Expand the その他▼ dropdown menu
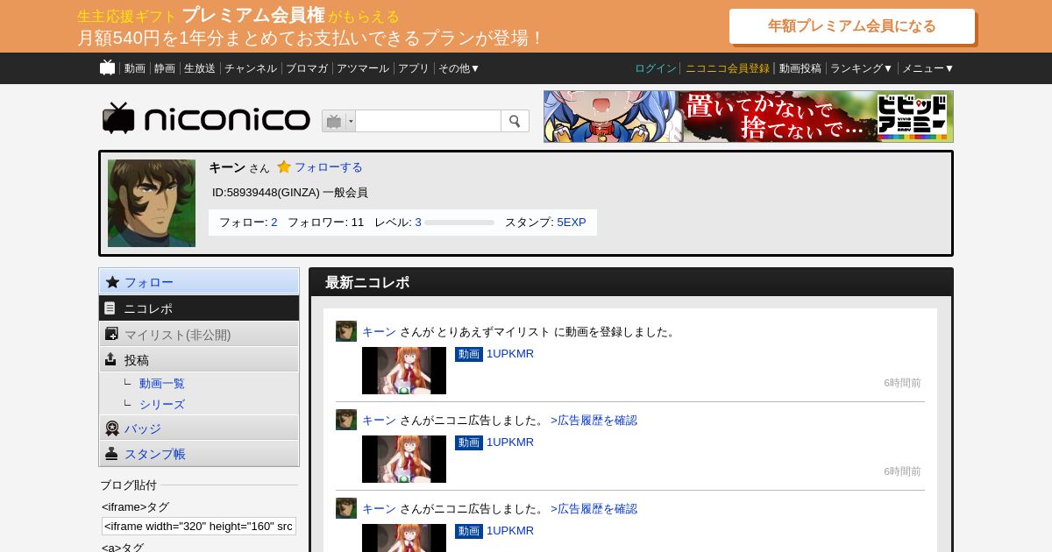Viewport: 1052px width, 552px height. click(459, 68)
